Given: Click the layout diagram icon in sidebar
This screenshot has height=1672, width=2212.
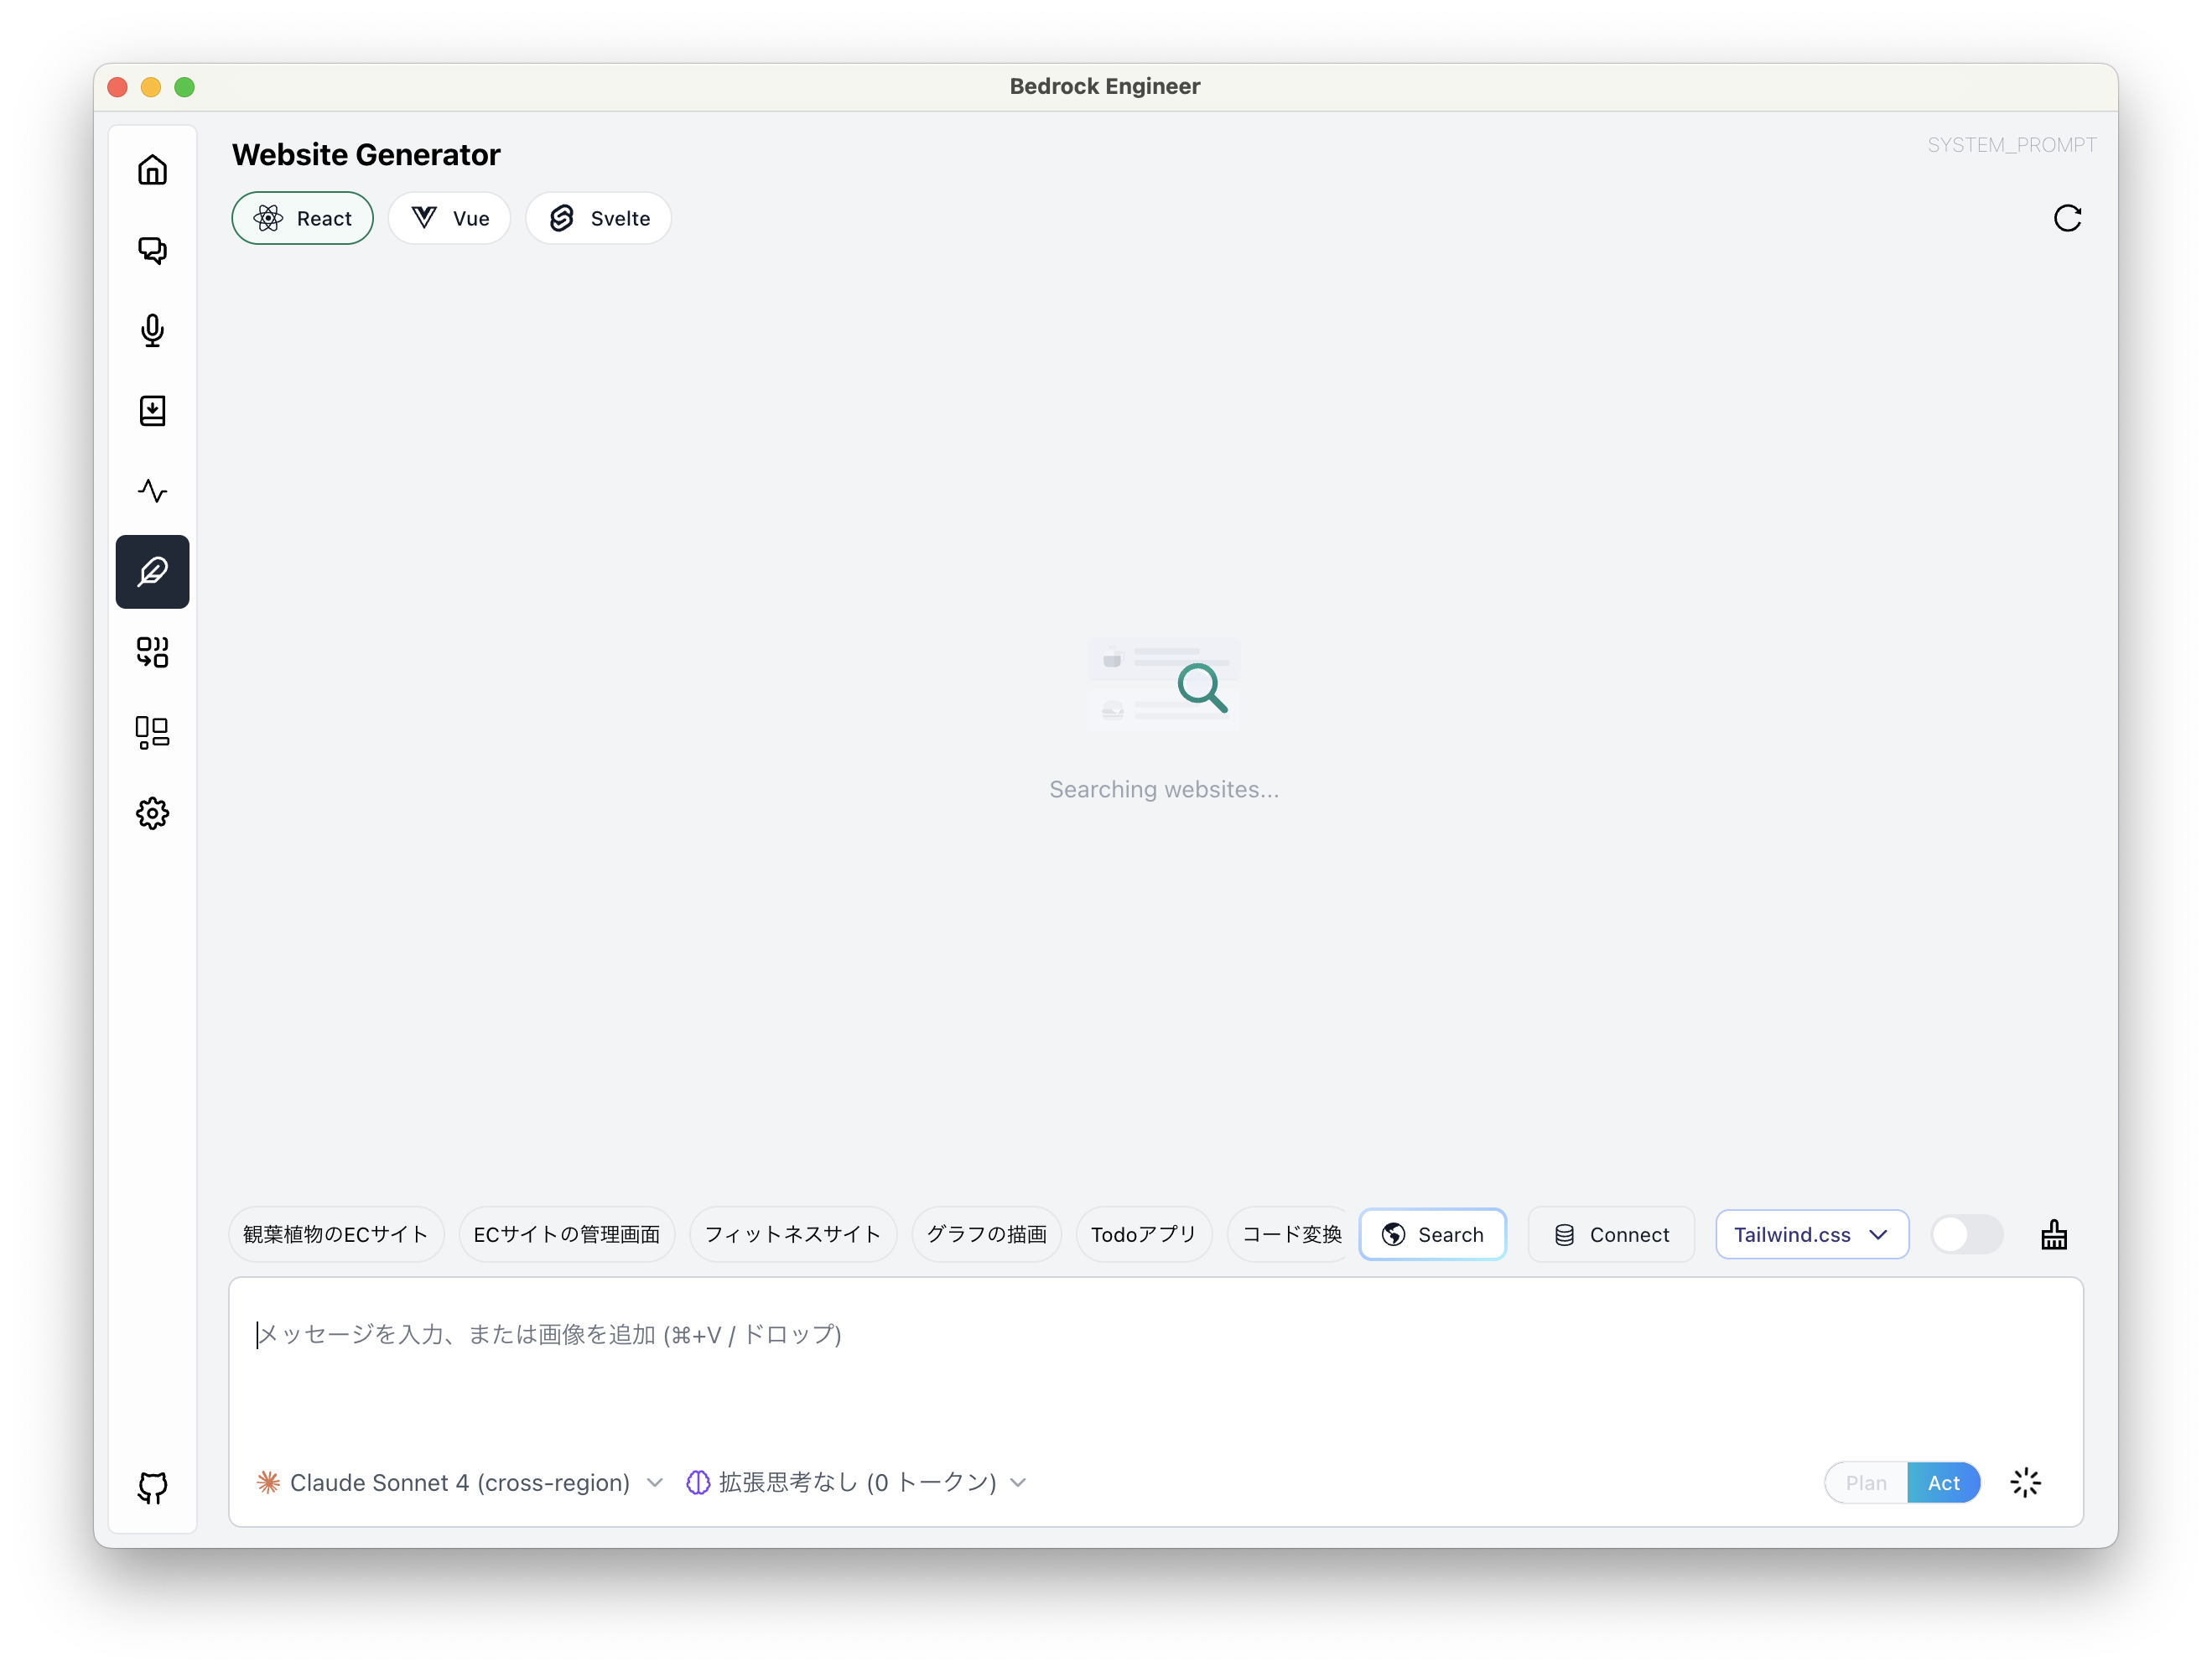Looking at the screenshot, I should pyautogui.click(x=152, y=732).
